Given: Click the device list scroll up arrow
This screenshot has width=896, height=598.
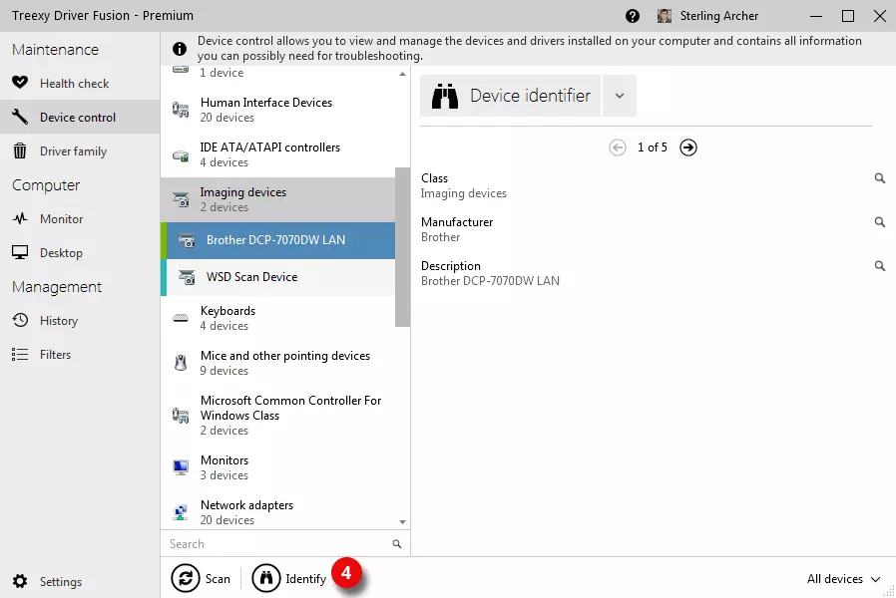Looking at the screenshot, I should click(x=402, y=74).
